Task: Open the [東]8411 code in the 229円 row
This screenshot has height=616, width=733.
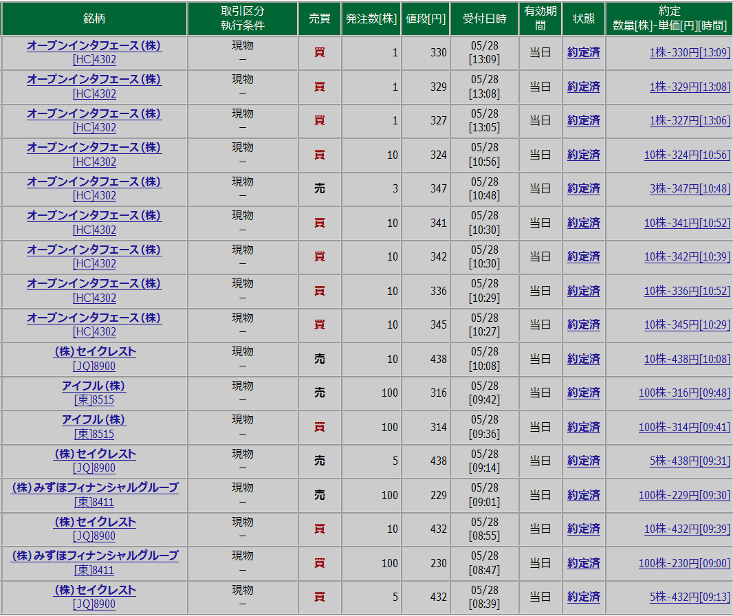Action: (x=94, y=503)
